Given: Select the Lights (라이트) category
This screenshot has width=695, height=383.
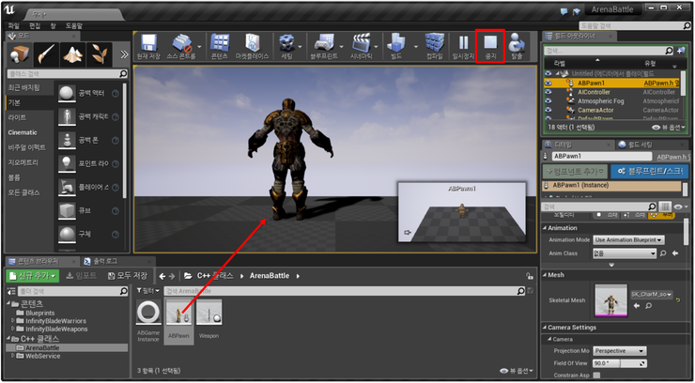Looking at the screenshot, I should 17,117.
